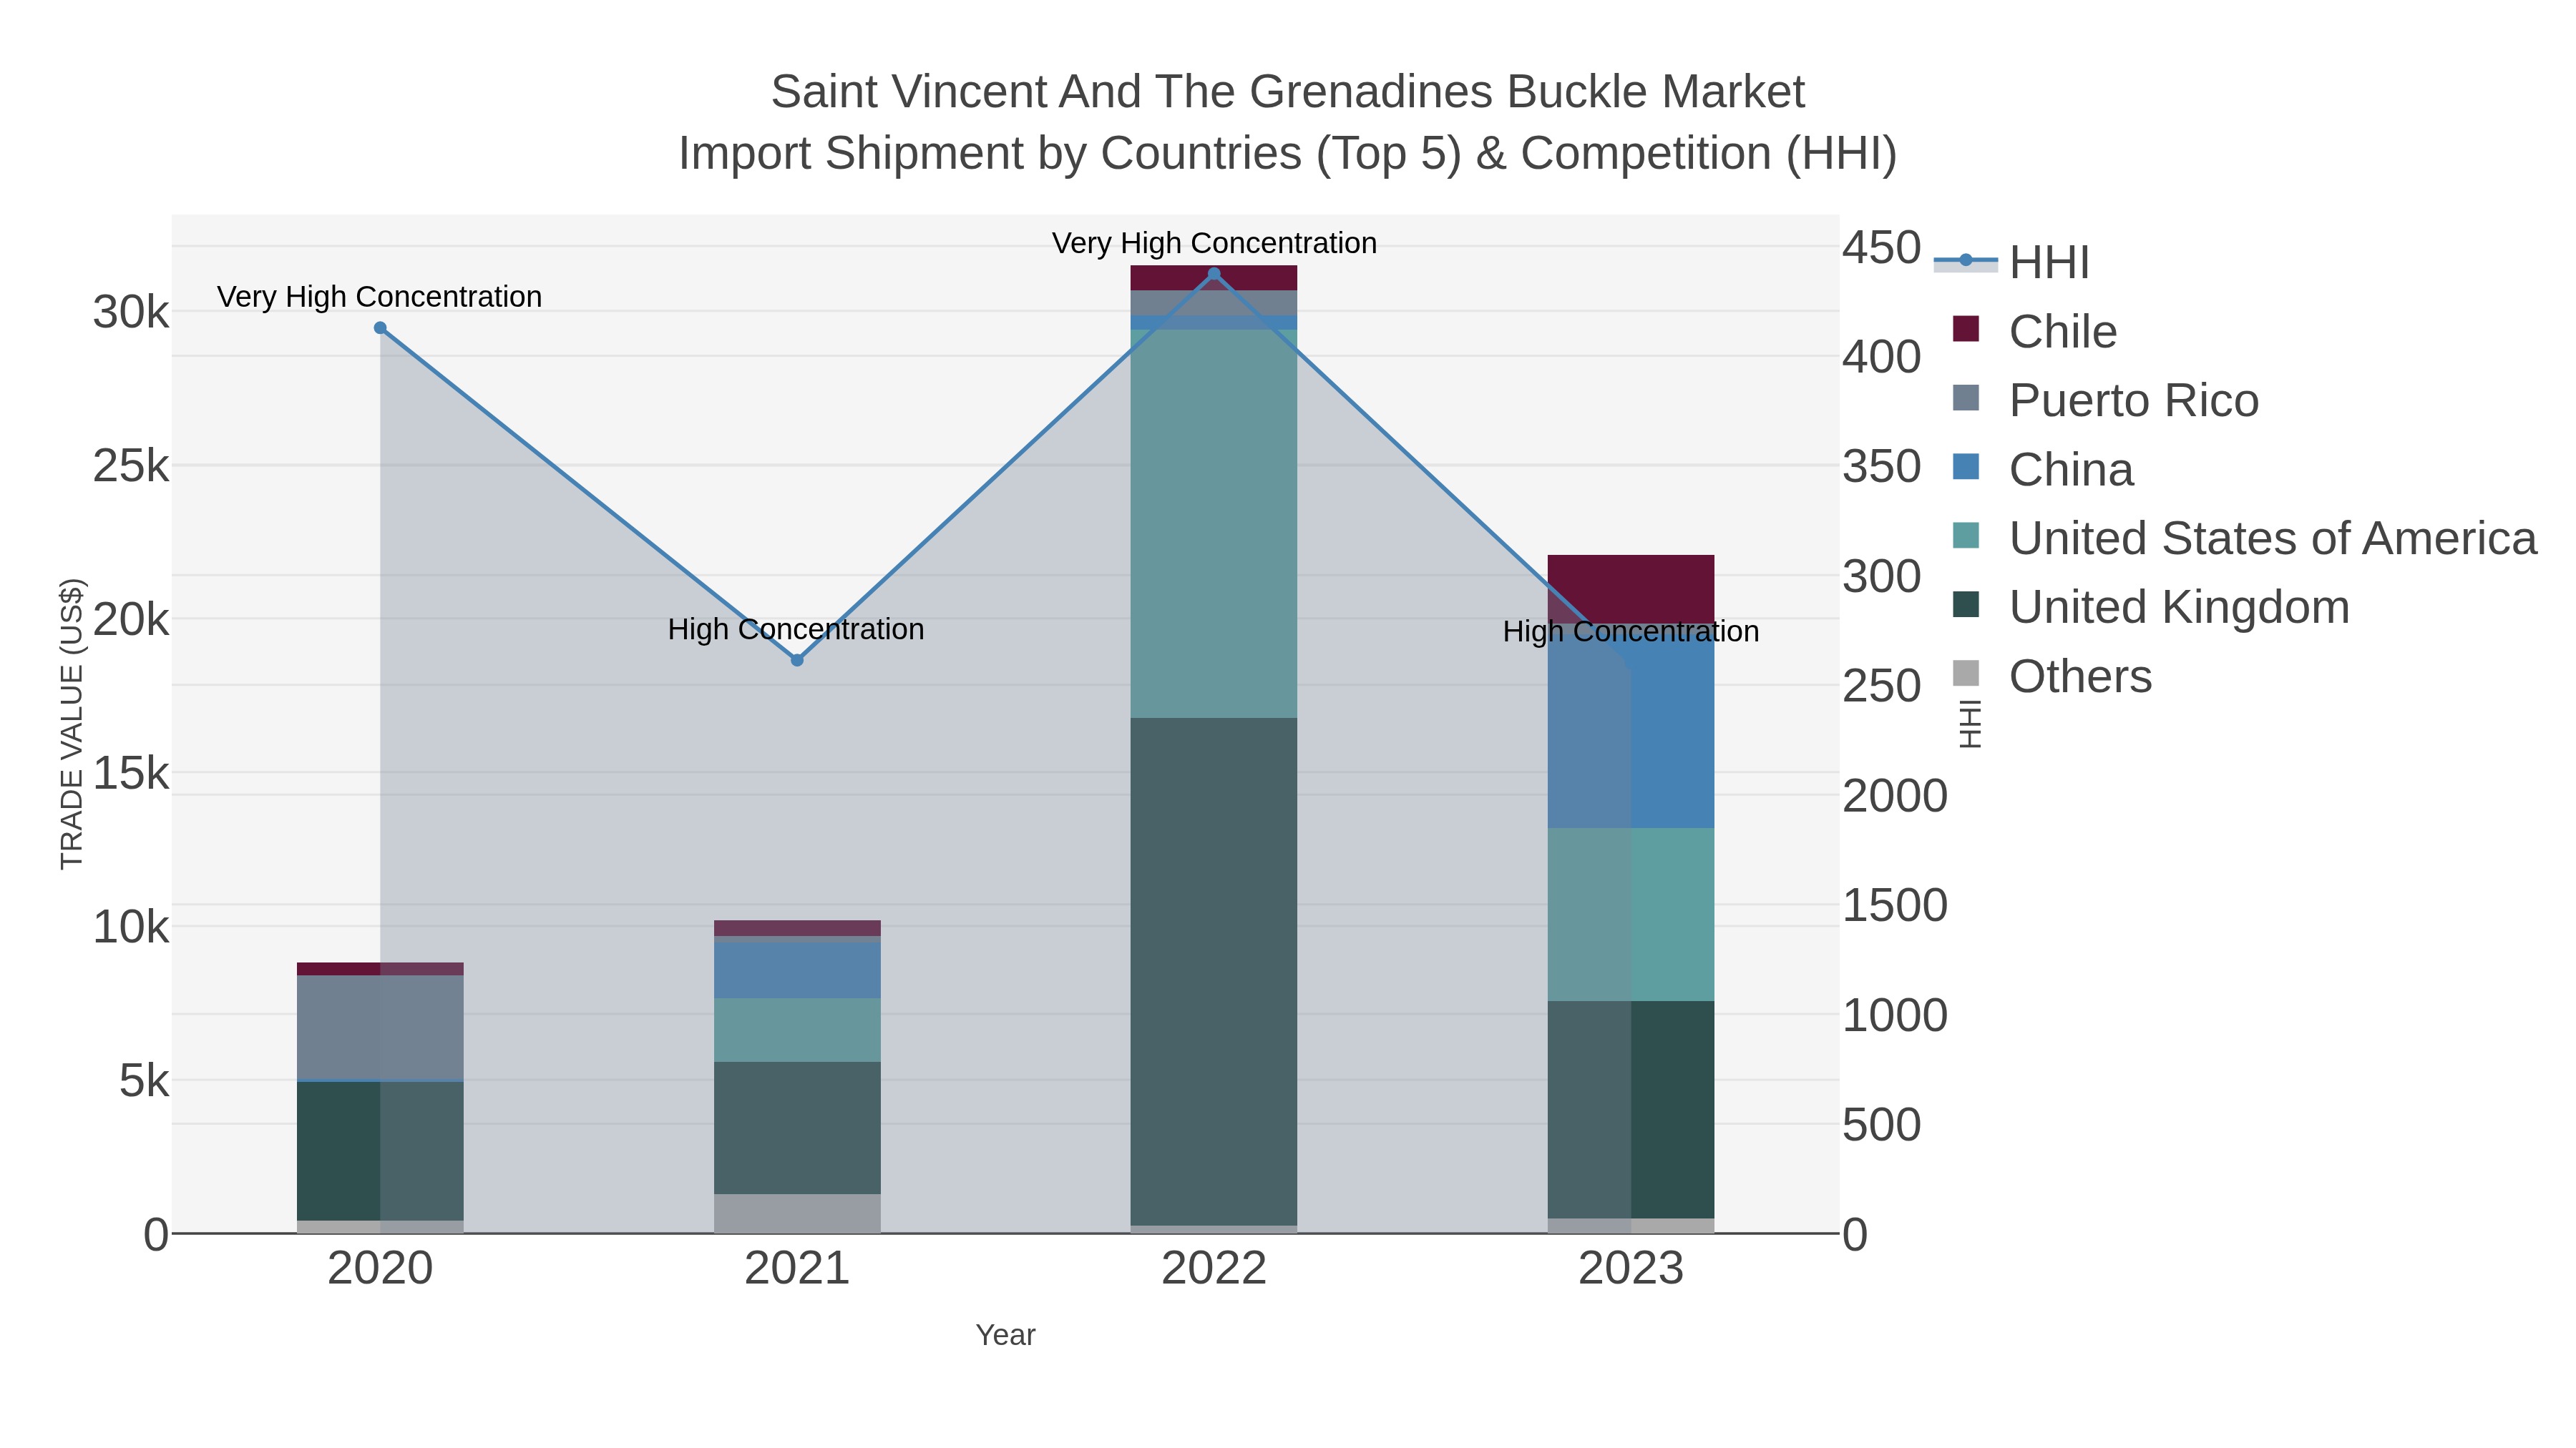Screen dimensions: 2576x1448
Task: Click the United Kingdom dark green swatch
Action: coord(1966,604)
